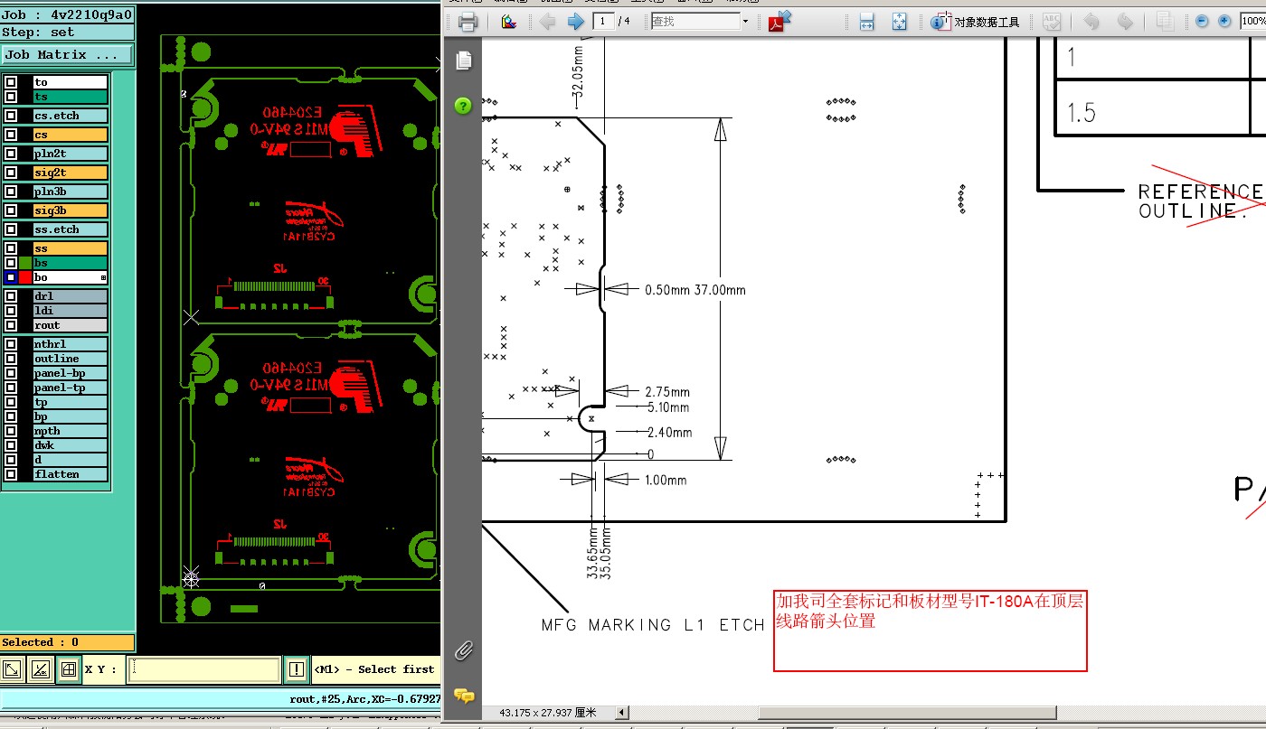Toggle the checkbox for layer cs.etch

pos(11,116)
